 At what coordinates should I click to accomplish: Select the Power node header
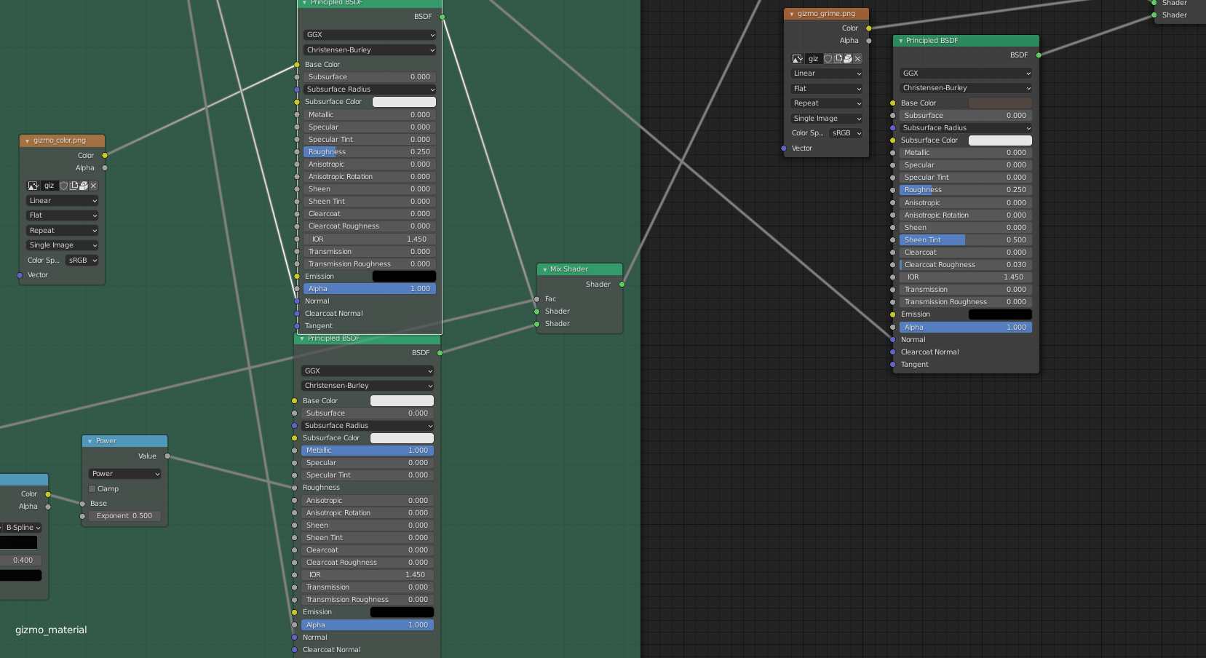(x=124, y=441)
